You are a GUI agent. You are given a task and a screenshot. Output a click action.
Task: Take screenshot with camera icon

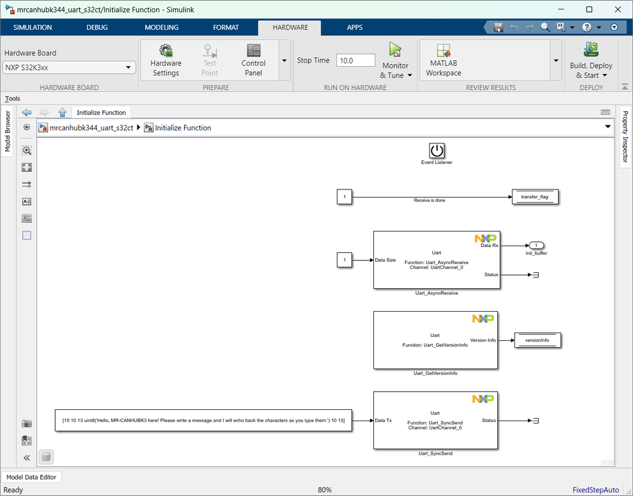pyautogui.click(x=27, y=423)
